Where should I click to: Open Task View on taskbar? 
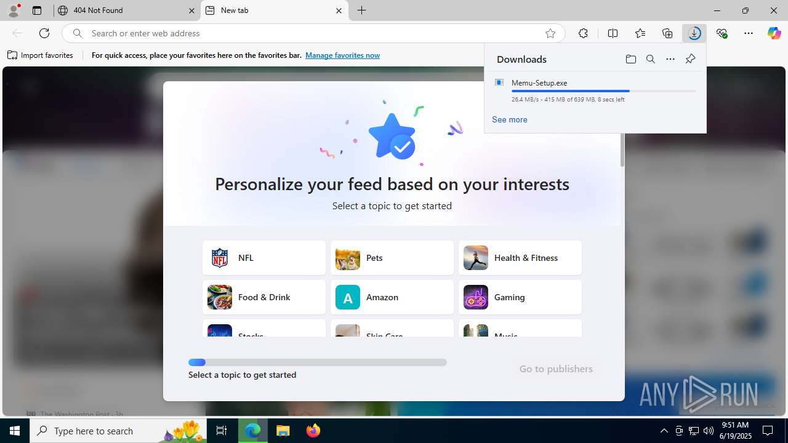(222, 431)
